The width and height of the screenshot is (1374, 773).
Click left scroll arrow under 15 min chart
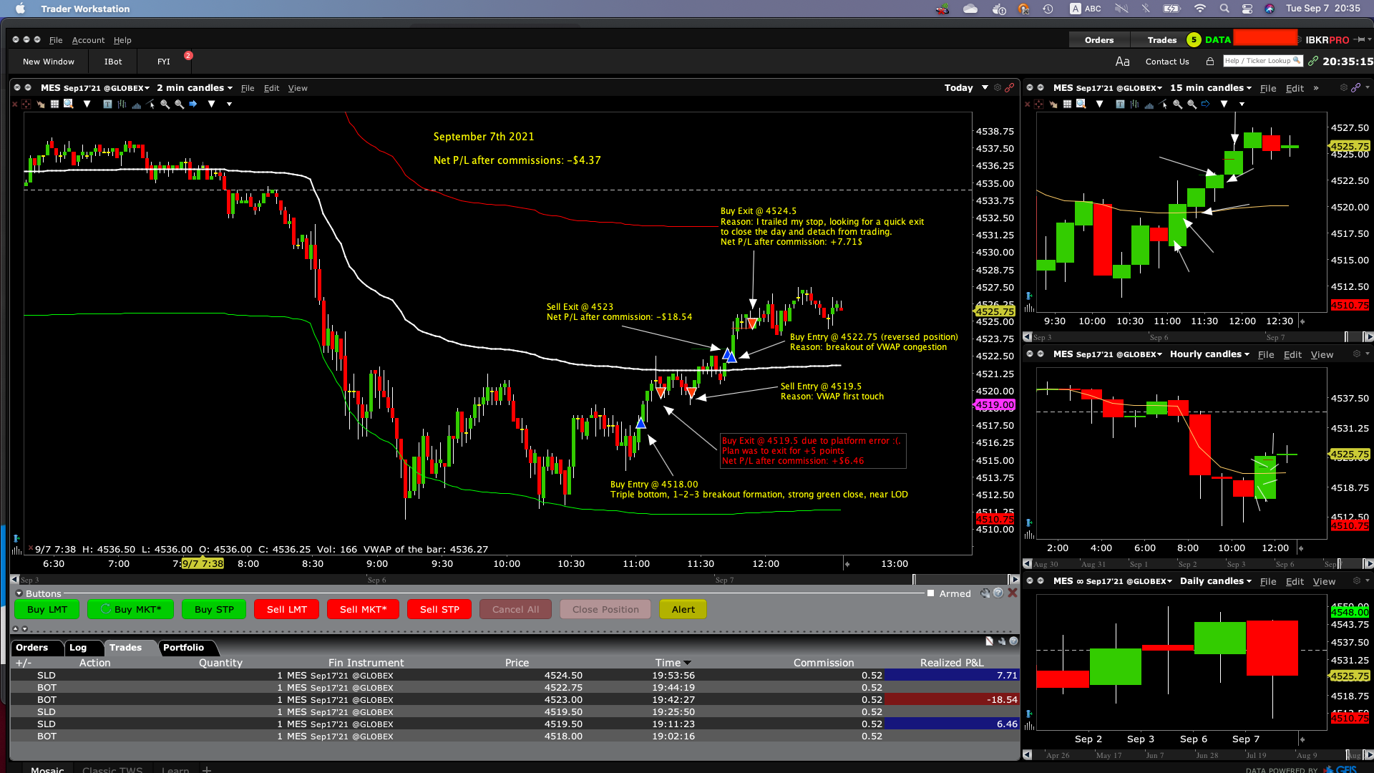[1028, 337]
